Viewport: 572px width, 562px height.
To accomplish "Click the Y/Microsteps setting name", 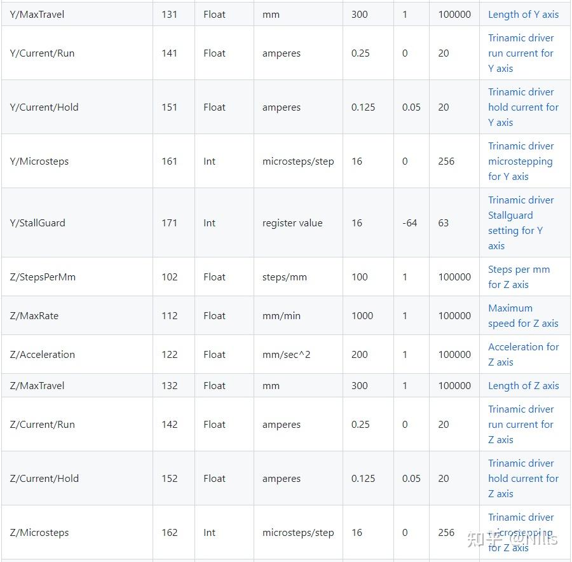I will (x=39, y=161).
